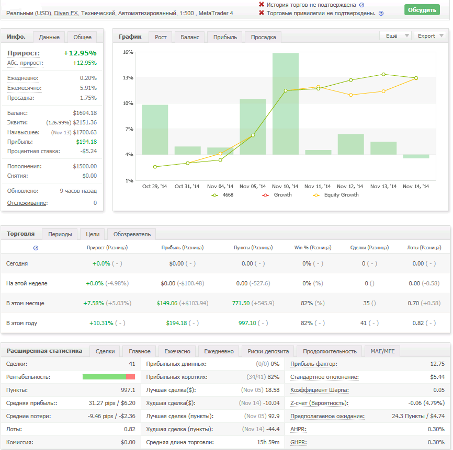Click the equity growth point at Nov 12
453x450 pixels.
(x=350, y=95)
